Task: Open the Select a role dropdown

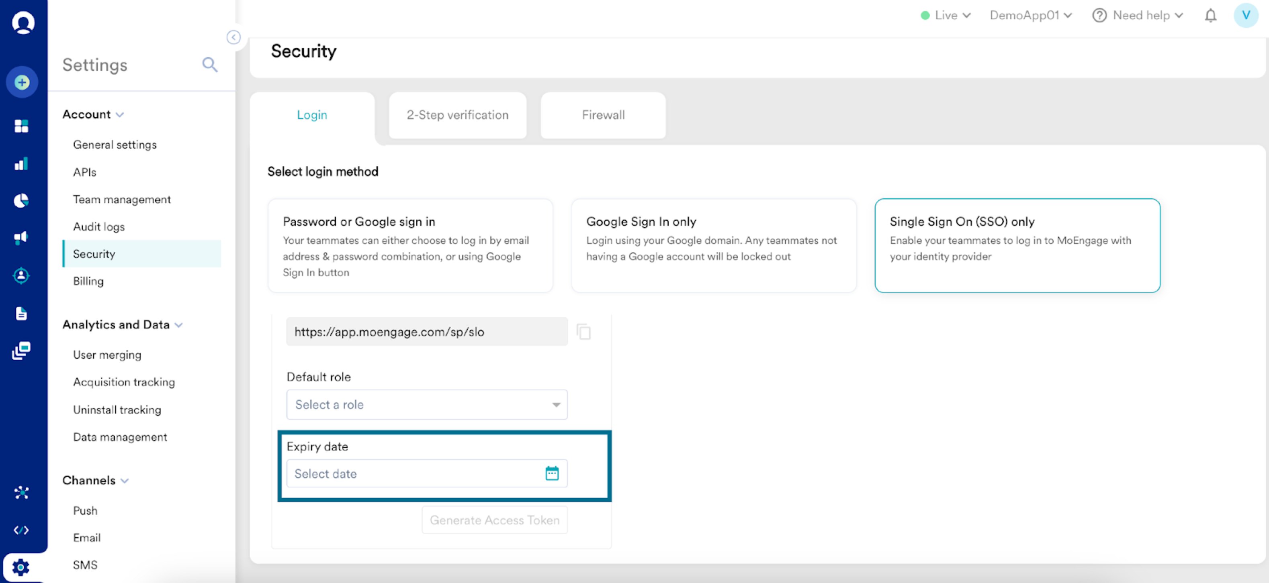Action: tap(427, 404)
